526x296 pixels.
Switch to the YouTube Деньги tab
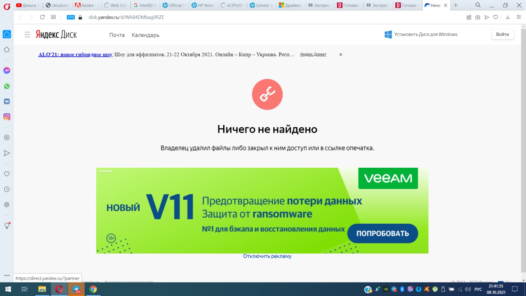click(x=28, y=5)
